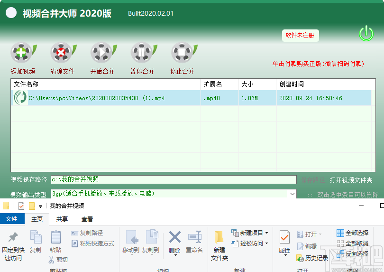The height and width of the screenshot is (272, 384).
Task: Switch to the 主页 ribbon tab
Action: tap(37, 219)
